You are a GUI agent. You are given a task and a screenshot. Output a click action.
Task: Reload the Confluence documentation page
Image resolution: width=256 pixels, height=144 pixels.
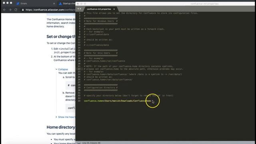tap(16, 10)
